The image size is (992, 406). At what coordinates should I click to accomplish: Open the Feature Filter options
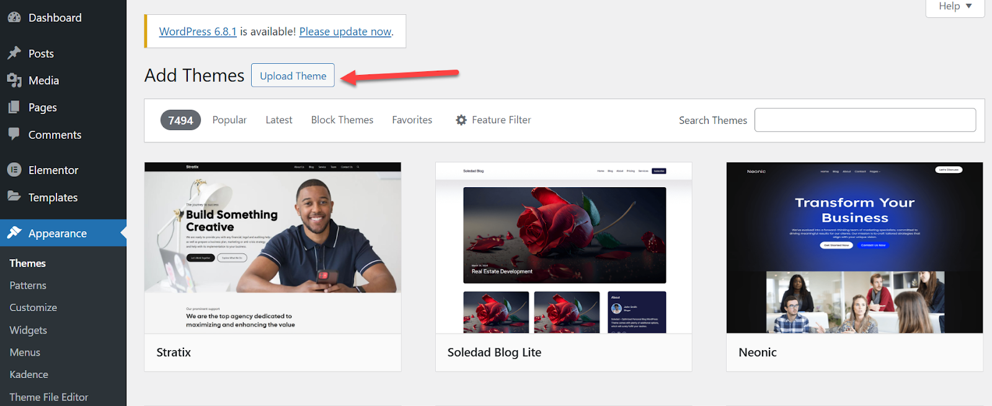494,120
